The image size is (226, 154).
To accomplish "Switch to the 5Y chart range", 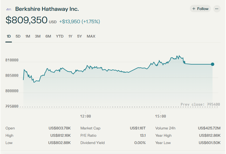I will [79, 36].
